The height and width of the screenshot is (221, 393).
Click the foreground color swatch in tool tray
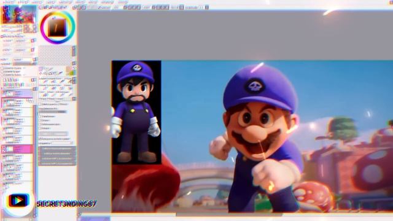(69, 69)
